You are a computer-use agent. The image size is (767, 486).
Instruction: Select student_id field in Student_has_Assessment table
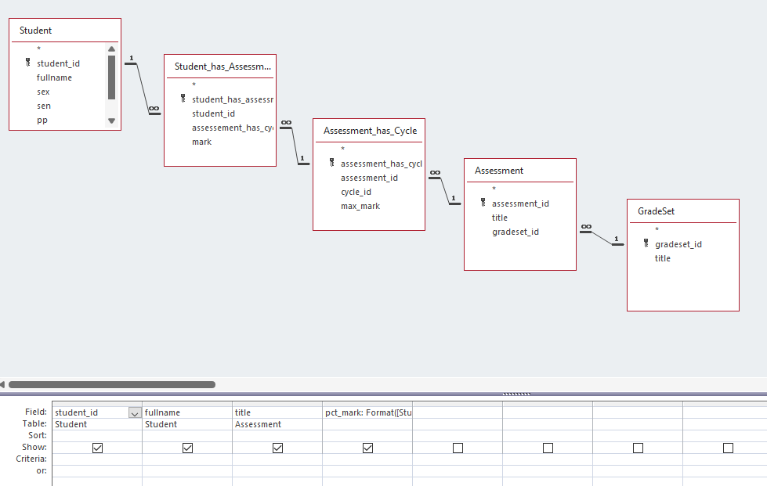(x=213, y=113)
